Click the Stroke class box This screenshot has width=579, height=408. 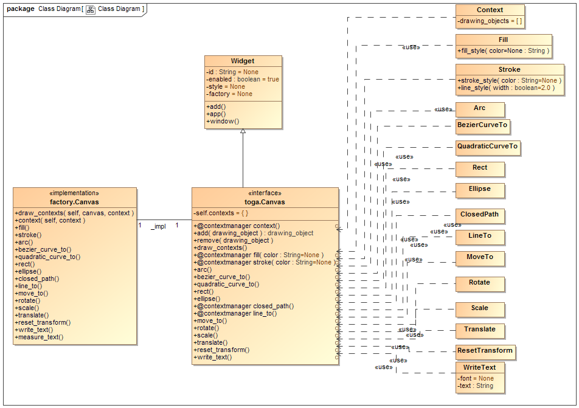click(x=509, y=69)
